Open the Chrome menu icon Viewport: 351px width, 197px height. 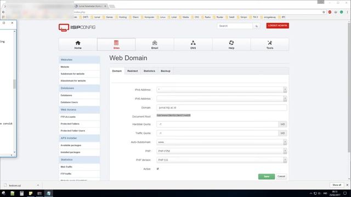pos(348,12)
